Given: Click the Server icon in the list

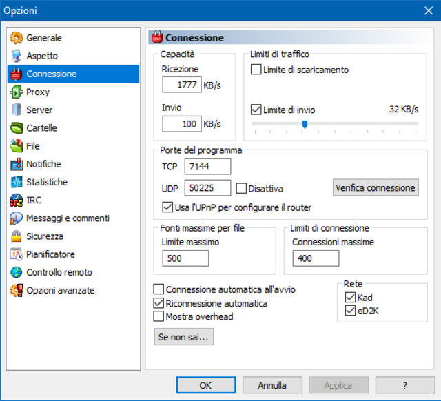Looking at the screenshot, I should [17, 110].
